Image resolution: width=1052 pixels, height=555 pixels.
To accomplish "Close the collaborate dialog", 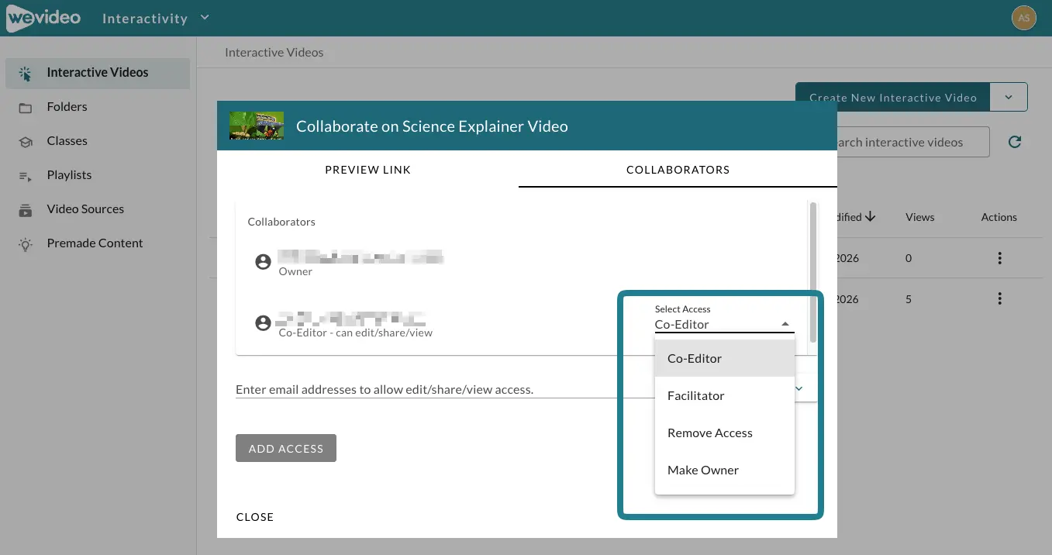I will point(255,517).
